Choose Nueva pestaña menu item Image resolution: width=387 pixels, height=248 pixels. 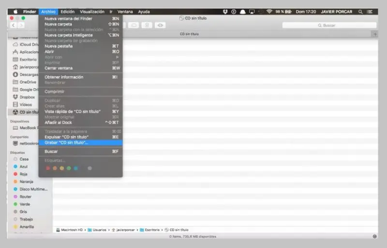click(80, 46)
